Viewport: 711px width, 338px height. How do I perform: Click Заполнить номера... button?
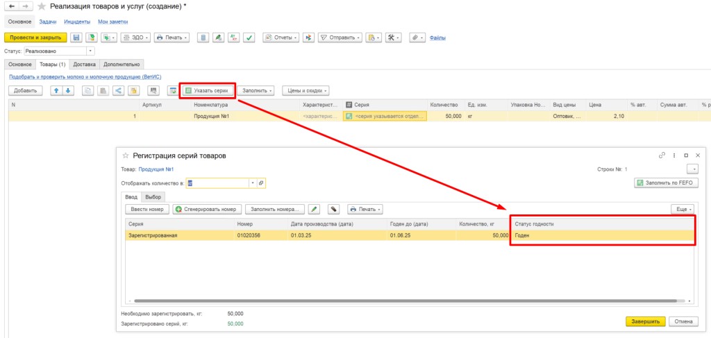pos(275,210)
